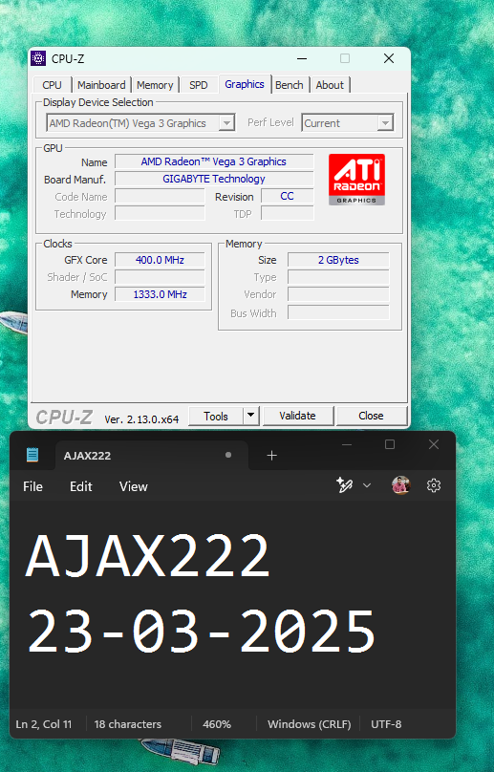Viewport: 494px width, 772px height.
Task: Click the empty memory Type field
Action: [x=338, y=277]
